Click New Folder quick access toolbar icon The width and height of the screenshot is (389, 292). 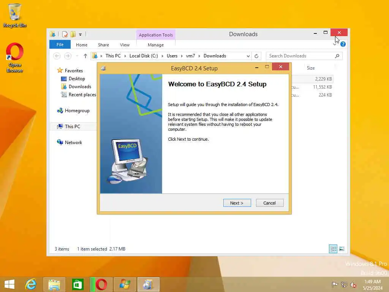[73, 34]
